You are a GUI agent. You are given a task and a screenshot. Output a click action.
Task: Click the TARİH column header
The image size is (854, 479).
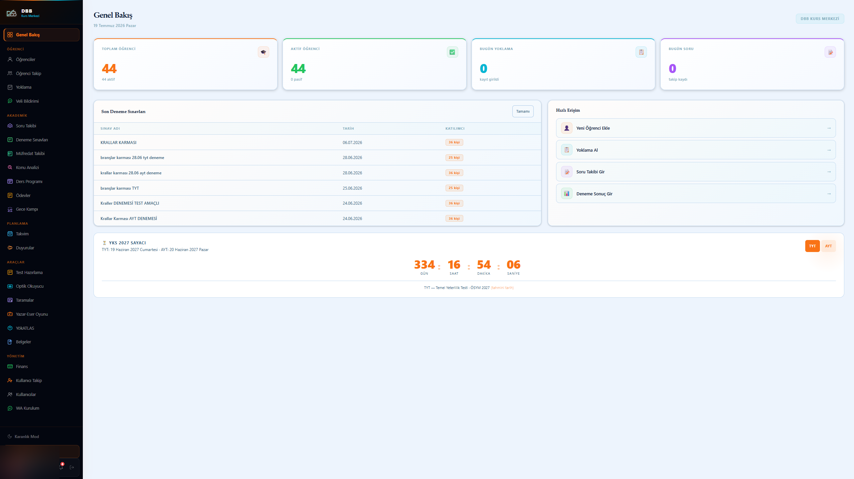(x=348, y=128)
